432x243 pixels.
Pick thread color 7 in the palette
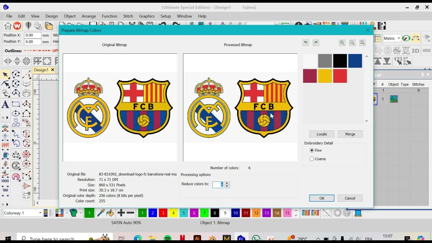(x=204, y=213)
